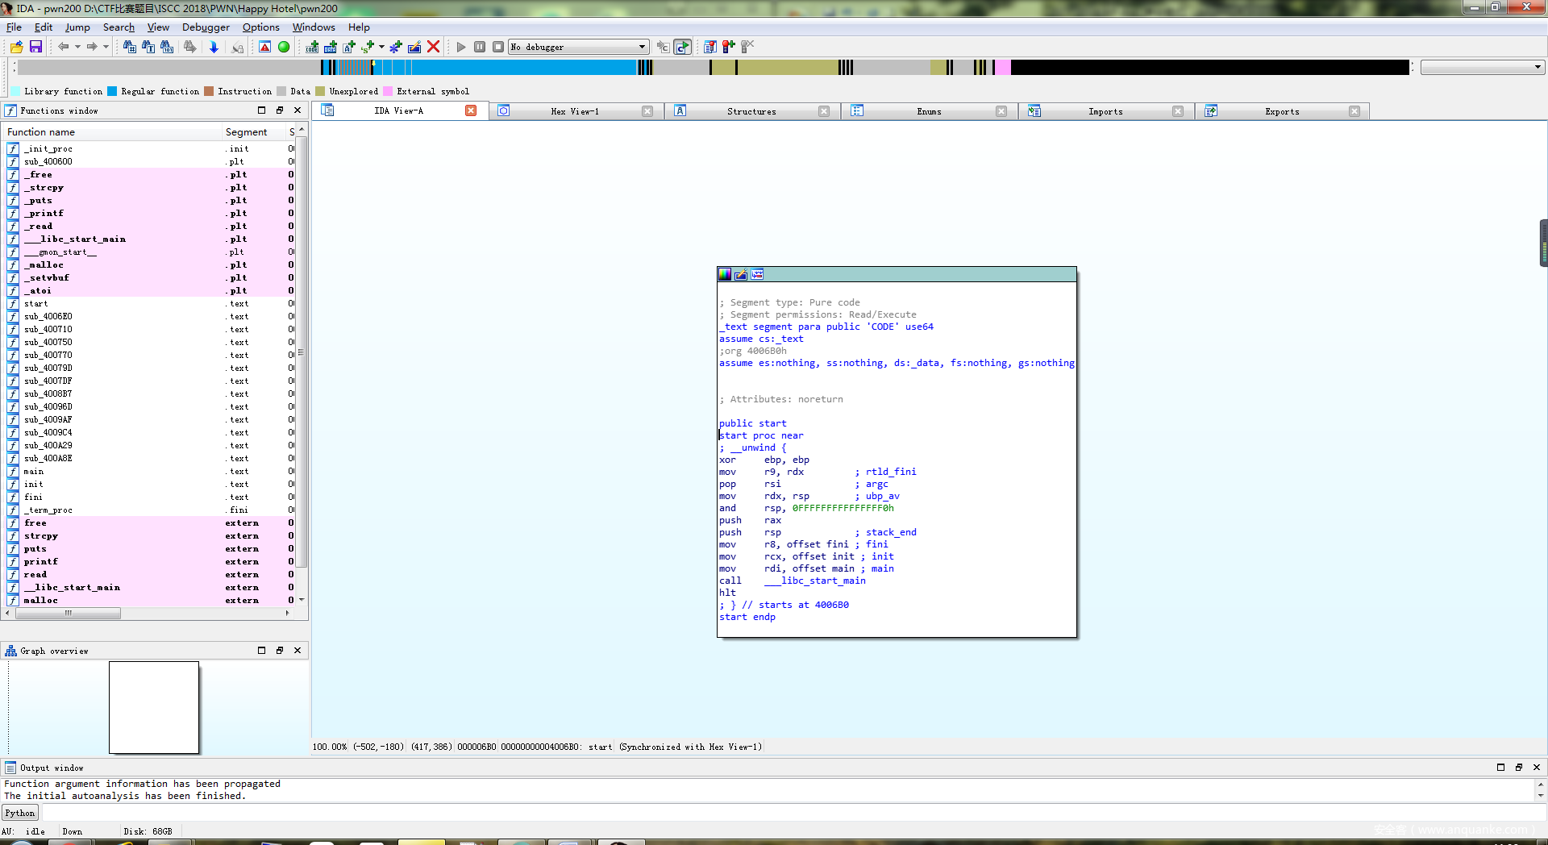Close the Structures tab

[x=824, y=111]
